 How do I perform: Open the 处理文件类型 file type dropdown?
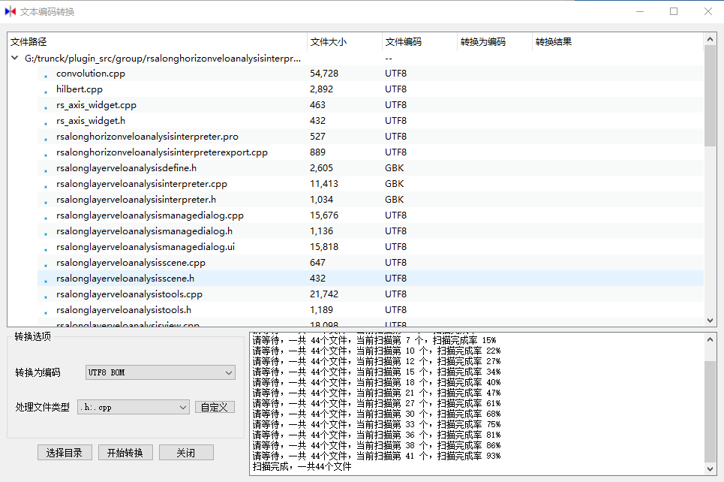133,406
